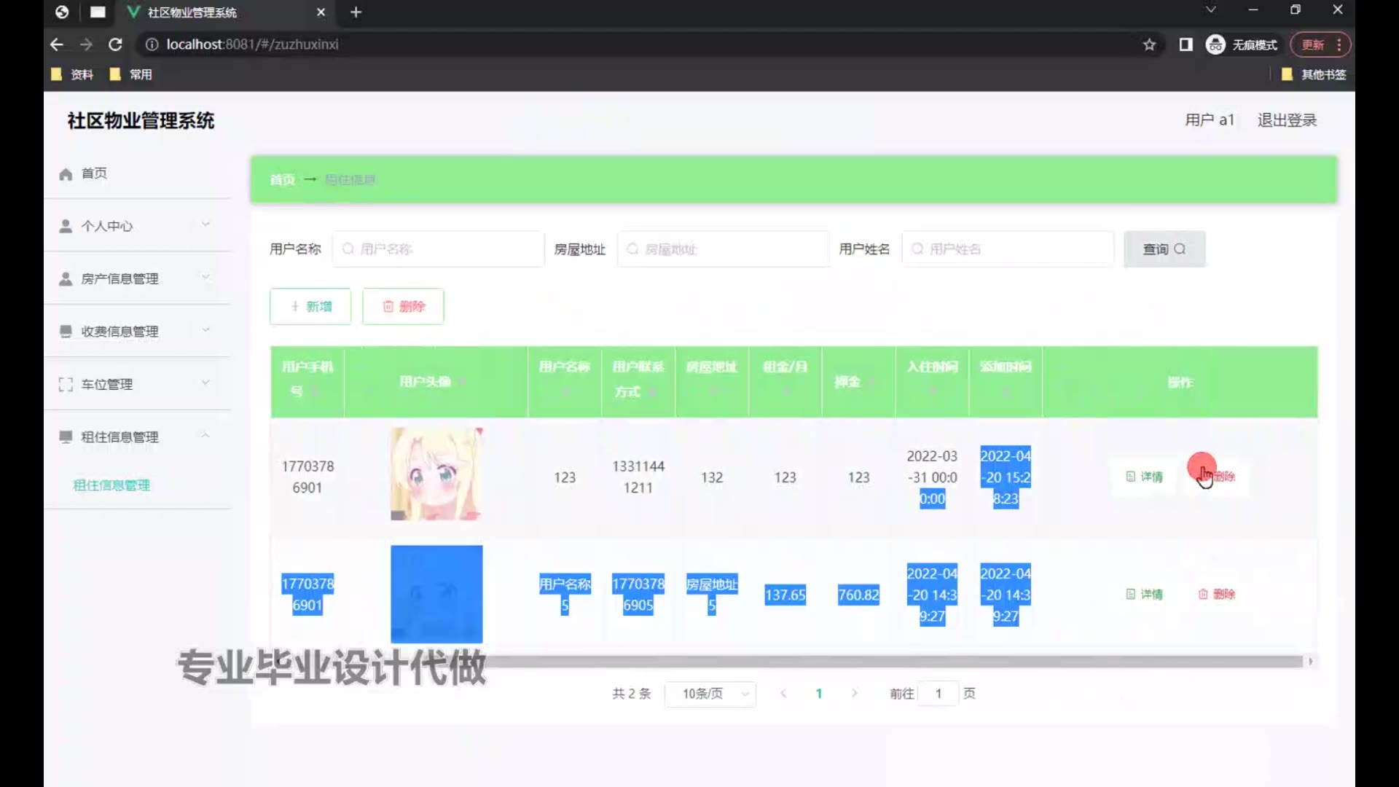
Task: Click the home icon beside 首页
Action: pyautogui.click(x=66, y=174)
